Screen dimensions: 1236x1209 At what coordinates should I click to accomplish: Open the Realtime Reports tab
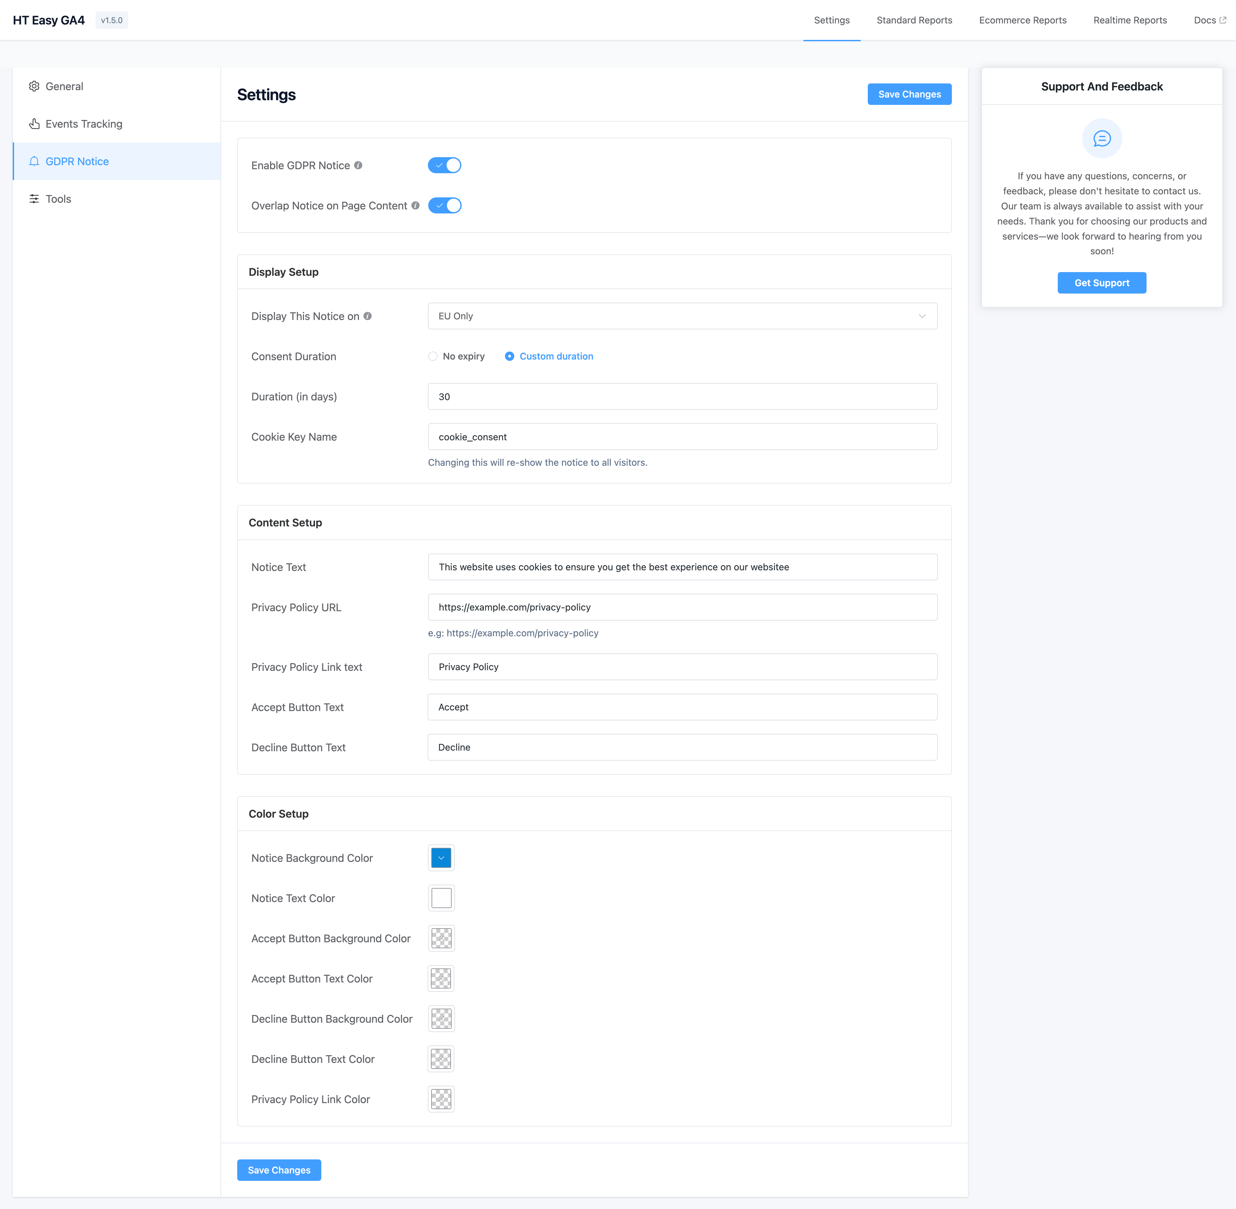1129,20
